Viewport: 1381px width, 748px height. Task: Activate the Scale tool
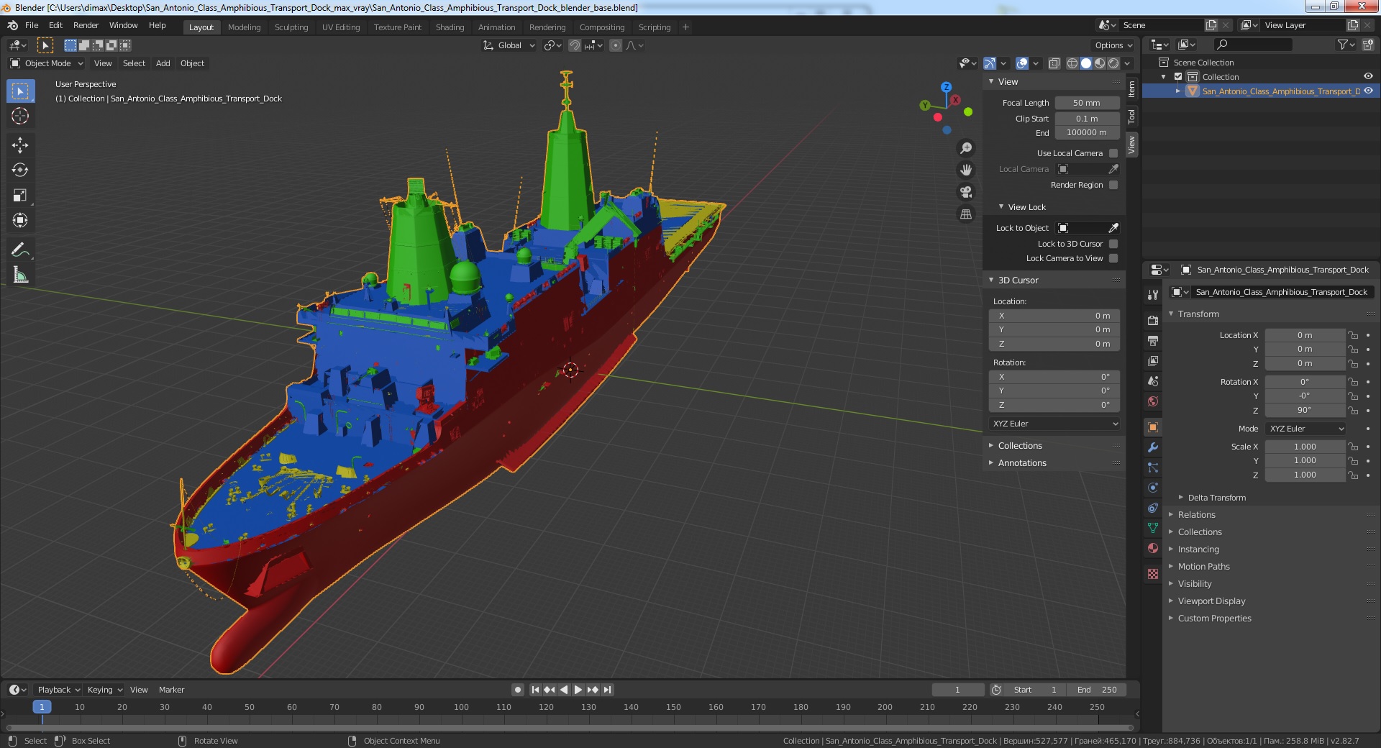[20, 196]
